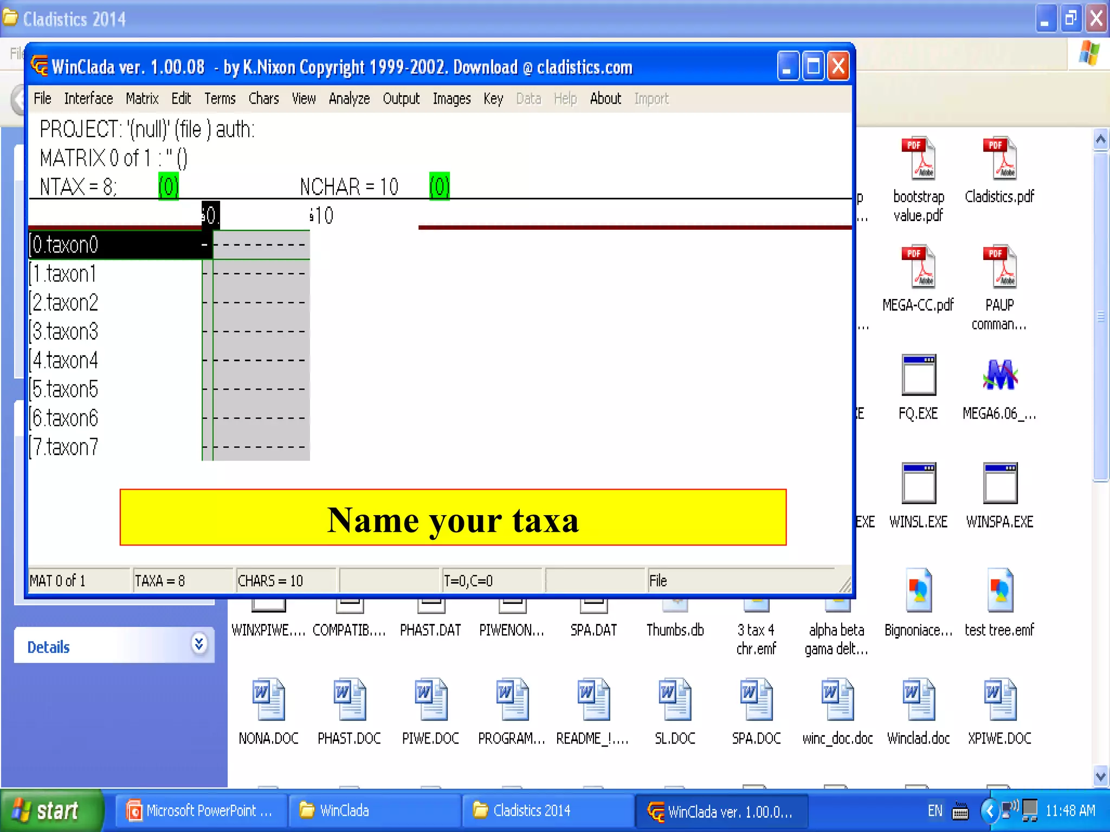
Task: Launch the WINSPA.EXE program icon
Action: click(x=1001, y=483)
